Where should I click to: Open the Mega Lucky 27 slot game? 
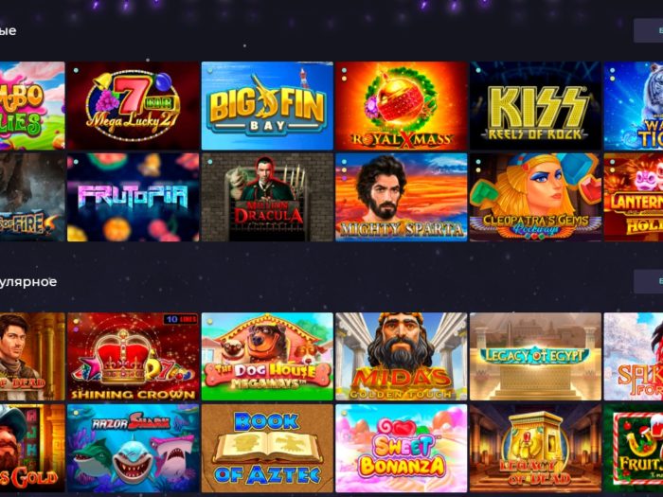[134, 106]
